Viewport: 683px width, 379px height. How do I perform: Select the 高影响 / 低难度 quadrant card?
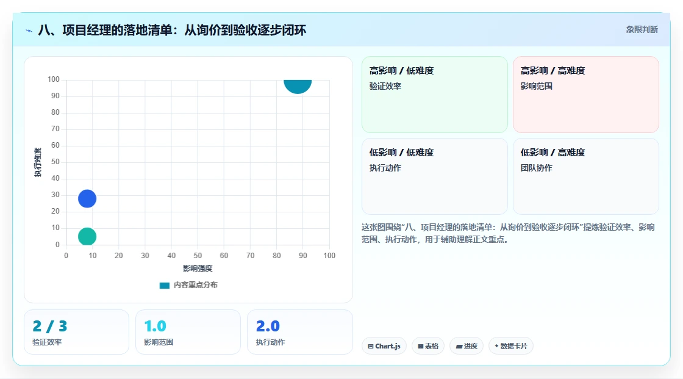435,95
